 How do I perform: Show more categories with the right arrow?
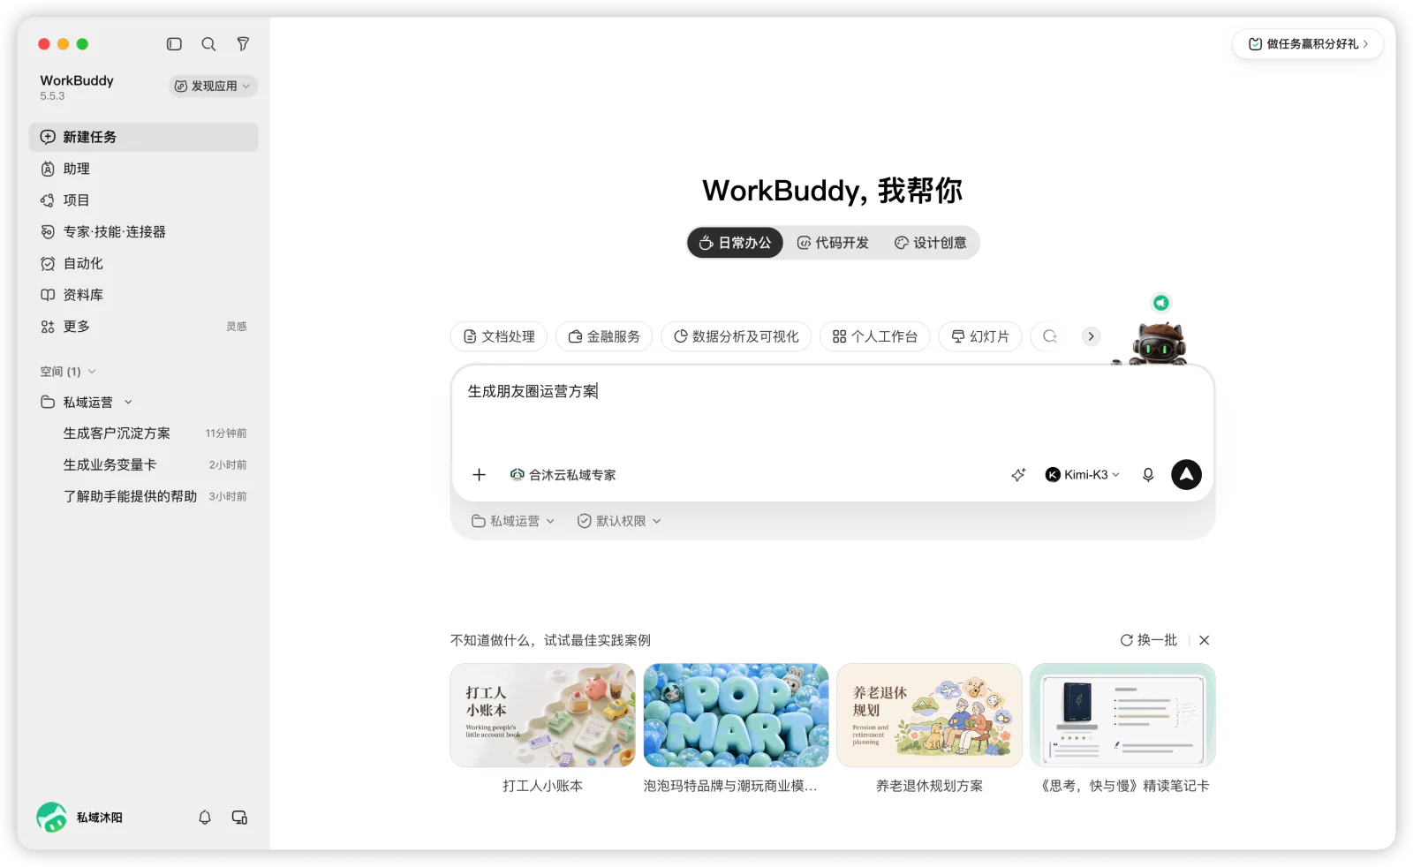pyautogui.click(x=1092, y=336)
